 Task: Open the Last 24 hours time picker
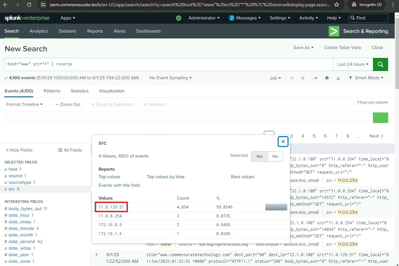coord(353,64)
